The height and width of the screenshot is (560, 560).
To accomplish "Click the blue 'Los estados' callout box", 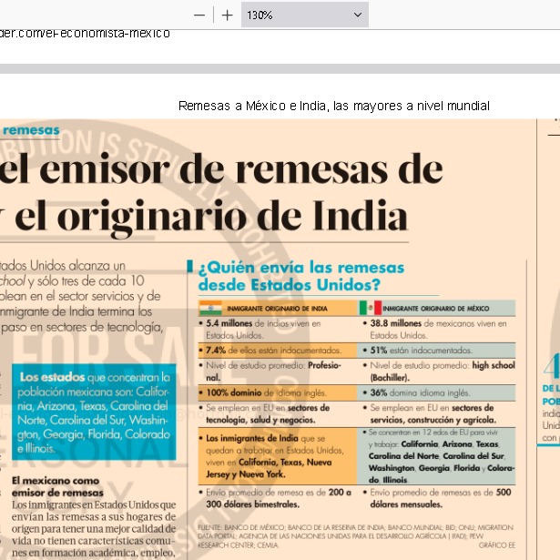I will (x=94, y=412).
